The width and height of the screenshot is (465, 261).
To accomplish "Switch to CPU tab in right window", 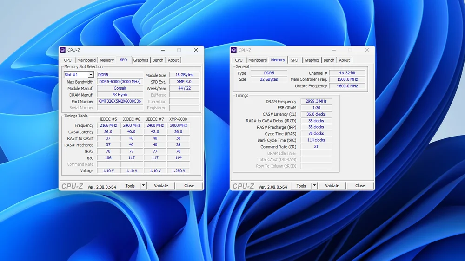I will (239, 60).
